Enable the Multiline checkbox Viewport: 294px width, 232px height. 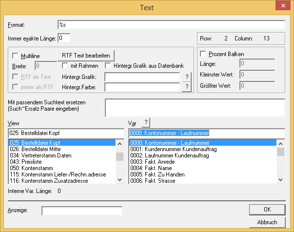[x=15, y=56]
